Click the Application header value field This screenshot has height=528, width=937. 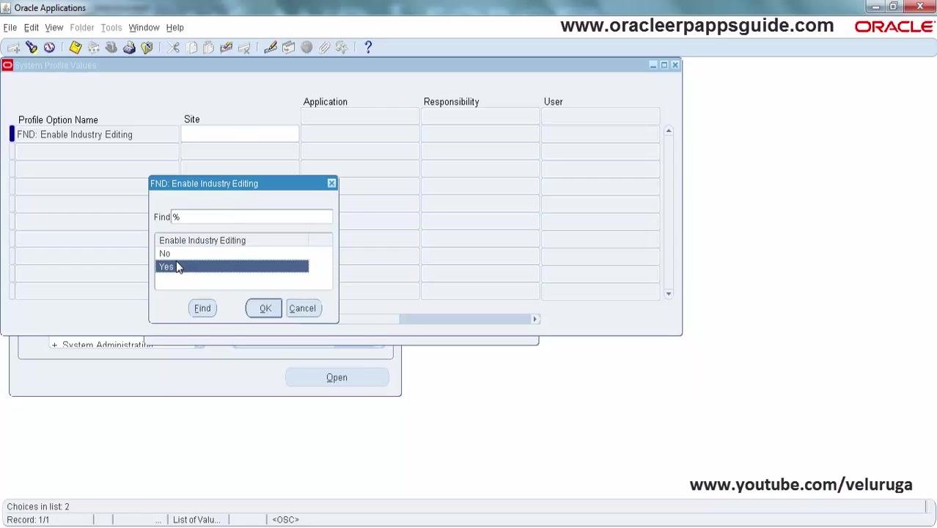tap(360, 117)
